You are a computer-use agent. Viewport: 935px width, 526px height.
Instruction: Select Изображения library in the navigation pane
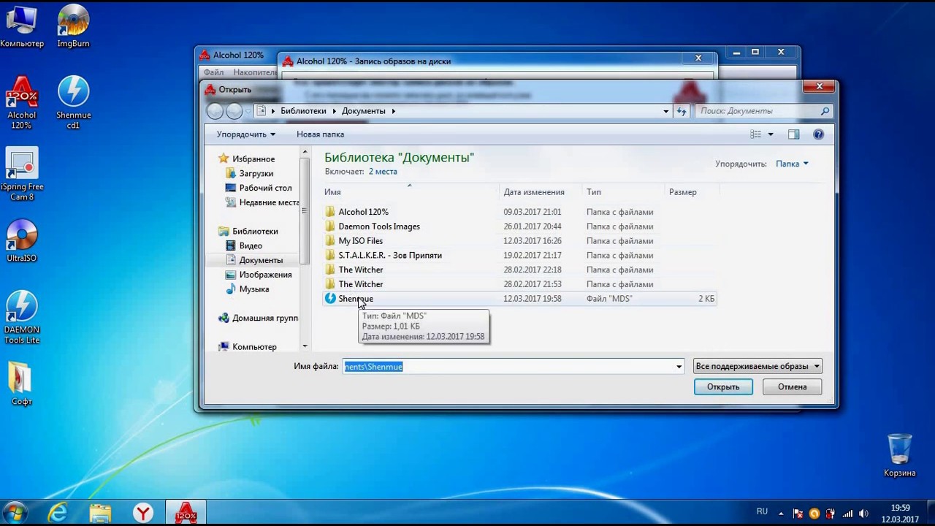click(259, 275)
